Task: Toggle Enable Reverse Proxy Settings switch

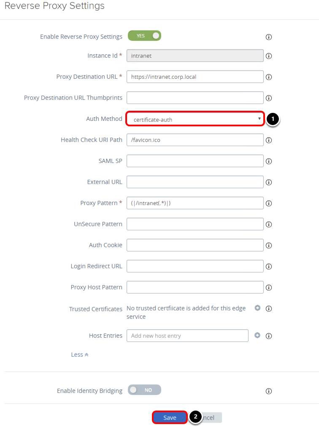Action: (x=144, y=36)
